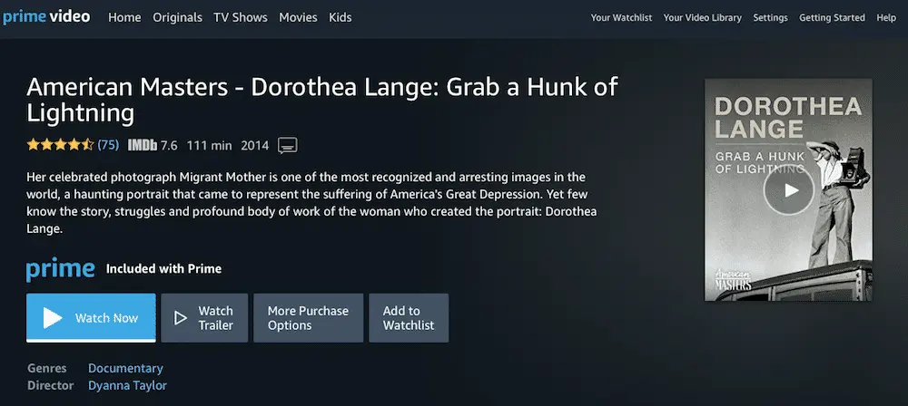The image size is (908, 406).
Task: Open Settings in the top bar
Action: point(770,18)
